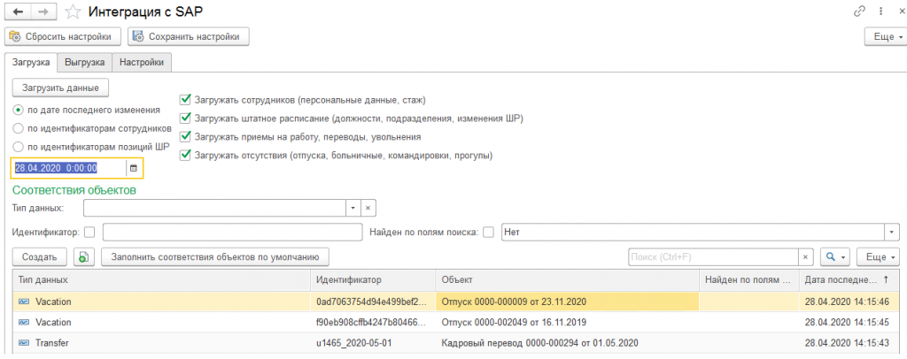Click the Загрузить данные button
The width and height of the screenshot is (907, 359).
tap(61, 88)
